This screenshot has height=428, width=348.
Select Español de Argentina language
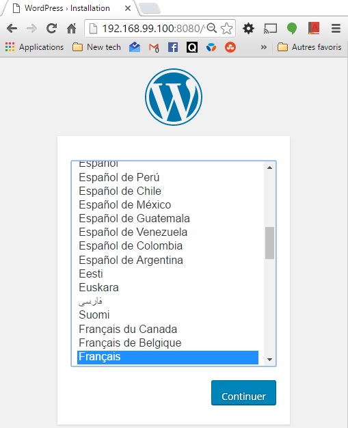[x=168, y=260]
